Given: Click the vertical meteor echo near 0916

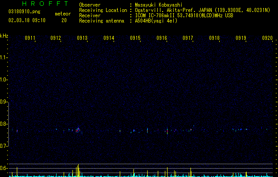Looking at the screenshot, I should 167,131.
